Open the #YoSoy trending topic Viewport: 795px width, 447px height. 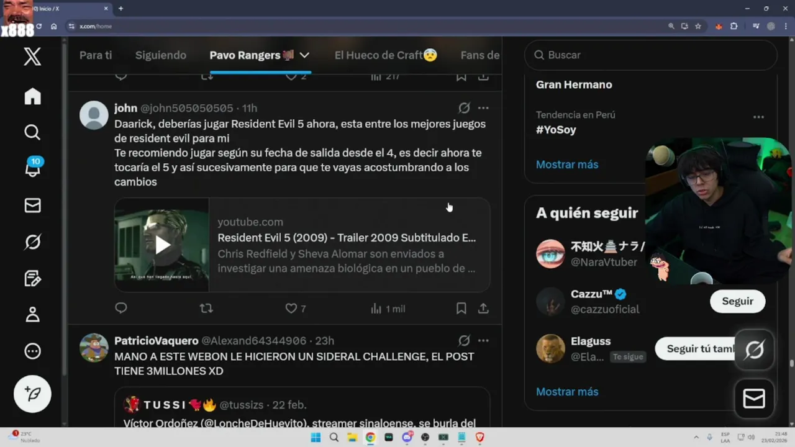pos(556,130)
